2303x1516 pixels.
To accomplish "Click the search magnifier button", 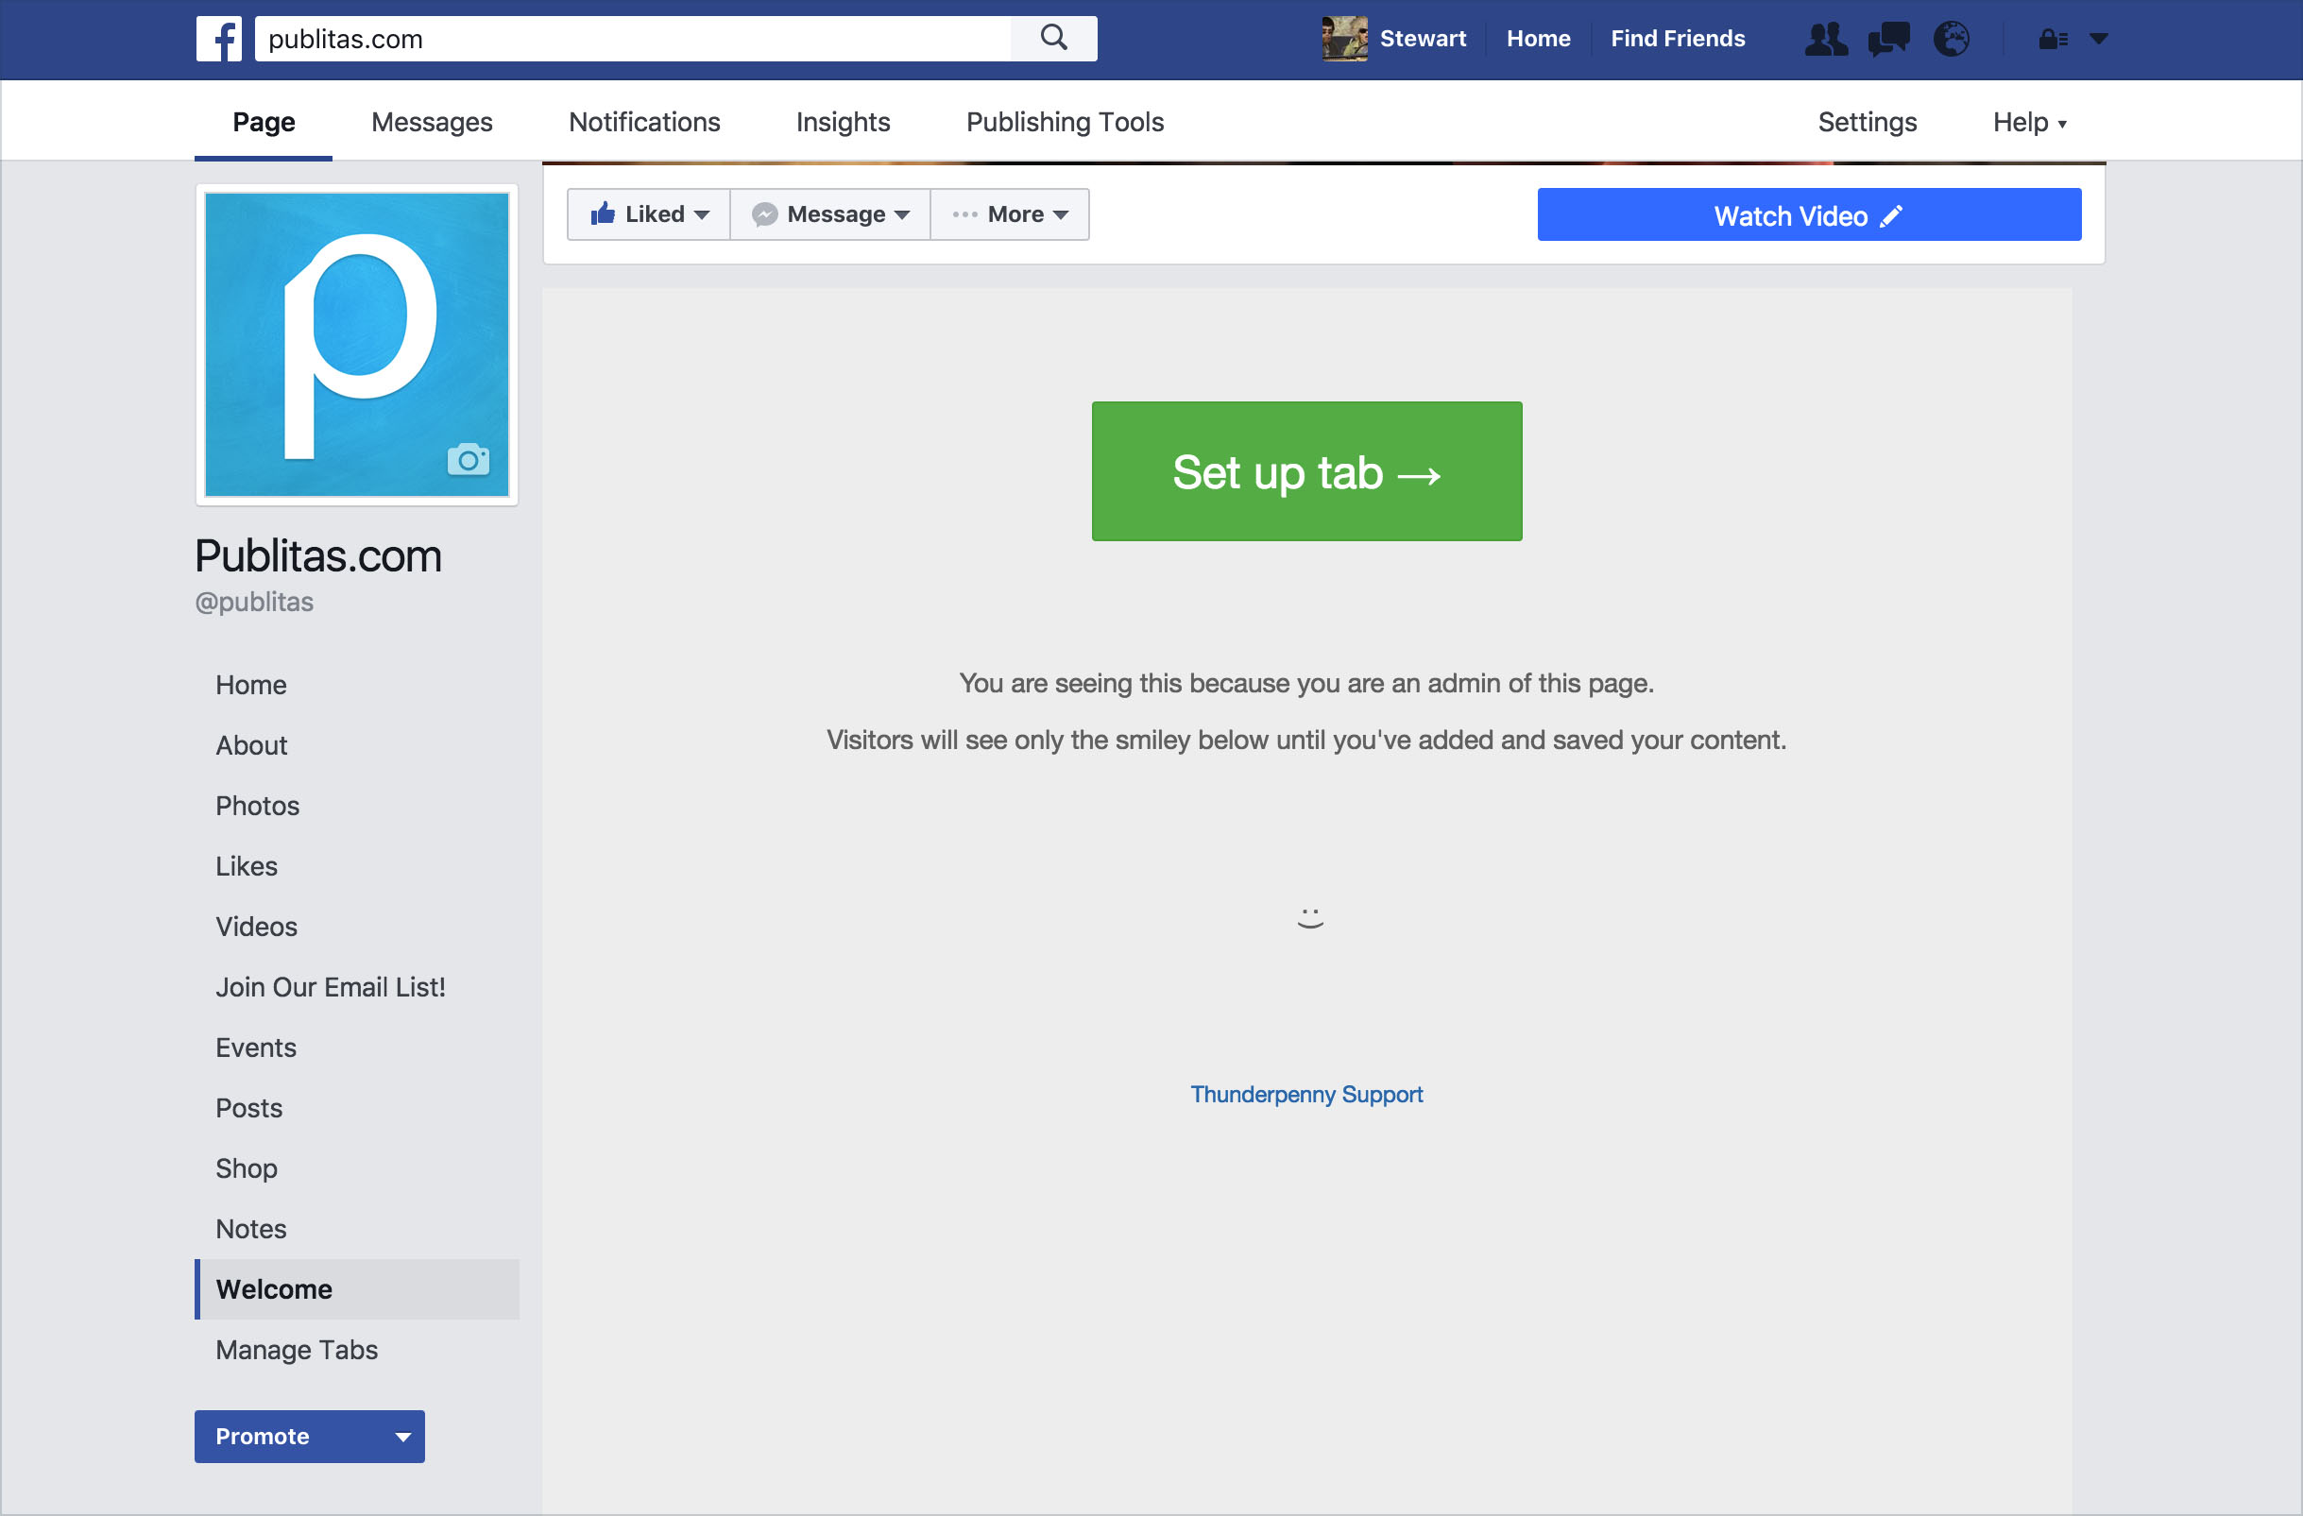I will coord(1054,39).
